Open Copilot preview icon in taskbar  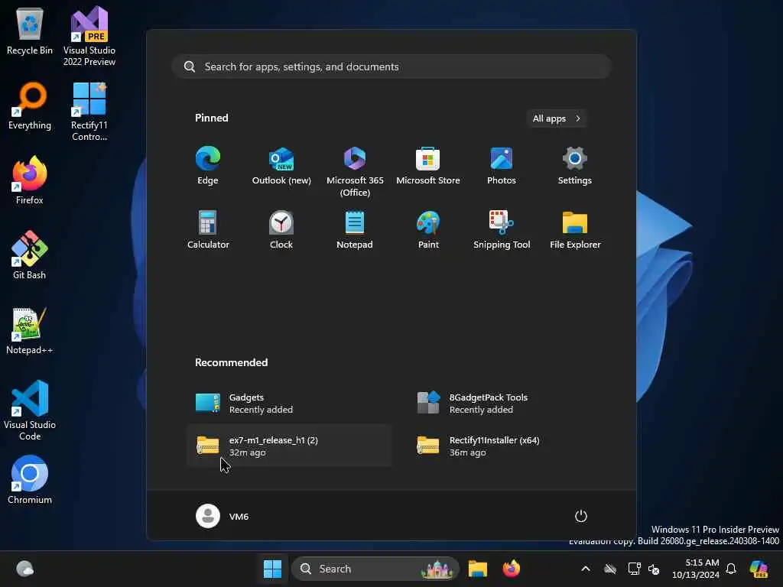point(759,569)
